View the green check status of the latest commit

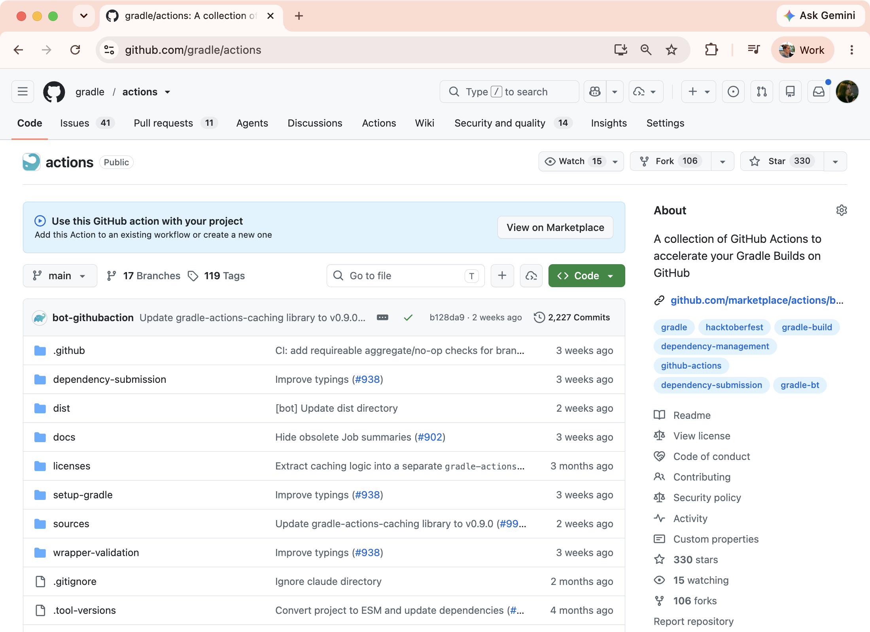pos(408,318)
